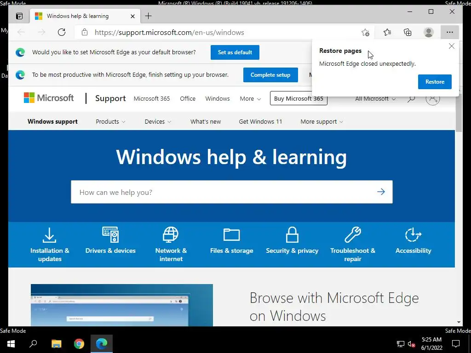Open the Windows Start menu
Image resolution: width=471 pixels, height=353 pixels.
coord(11,344)
